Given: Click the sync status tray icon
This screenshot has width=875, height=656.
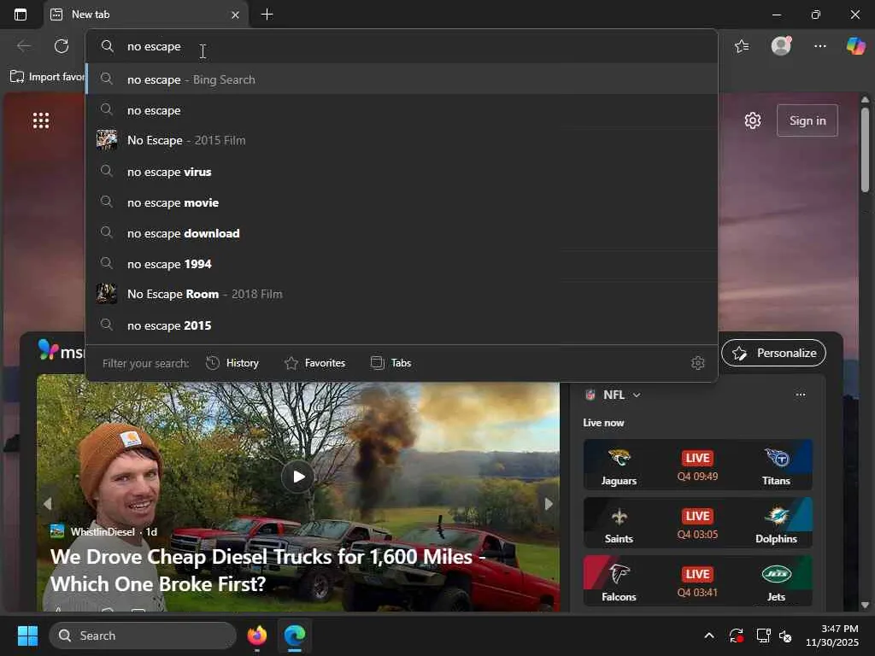Looking at the screenshot, I should (x=736, y=635).
